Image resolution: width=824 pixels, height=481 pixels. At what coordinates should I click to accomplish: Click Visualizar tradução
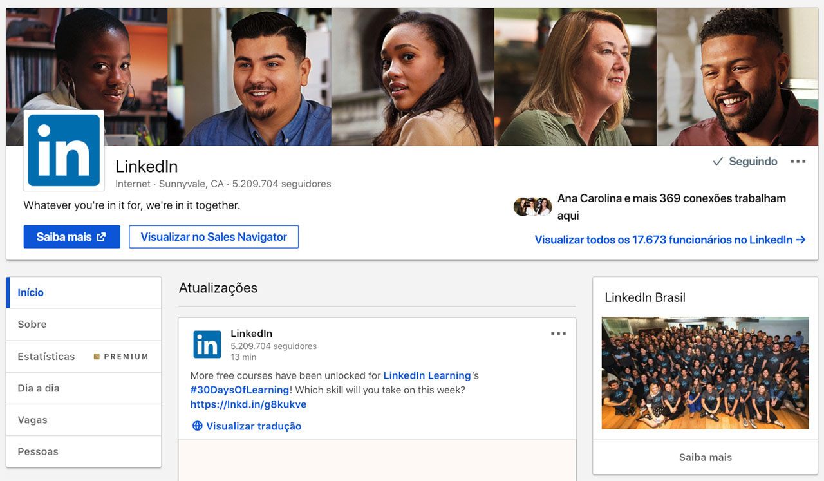(254, 426)
